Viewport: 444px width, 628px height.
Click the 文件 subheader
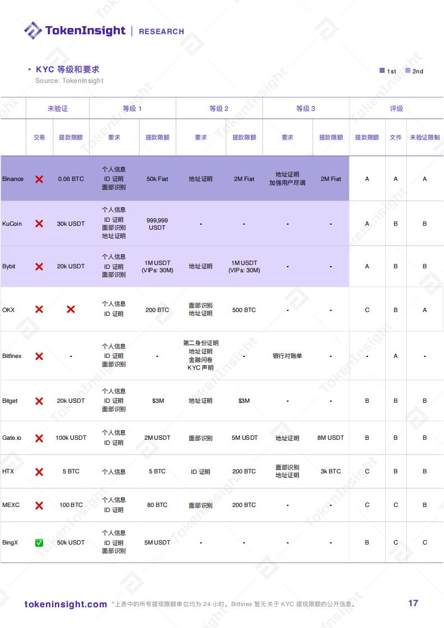(x=395, y=137)
